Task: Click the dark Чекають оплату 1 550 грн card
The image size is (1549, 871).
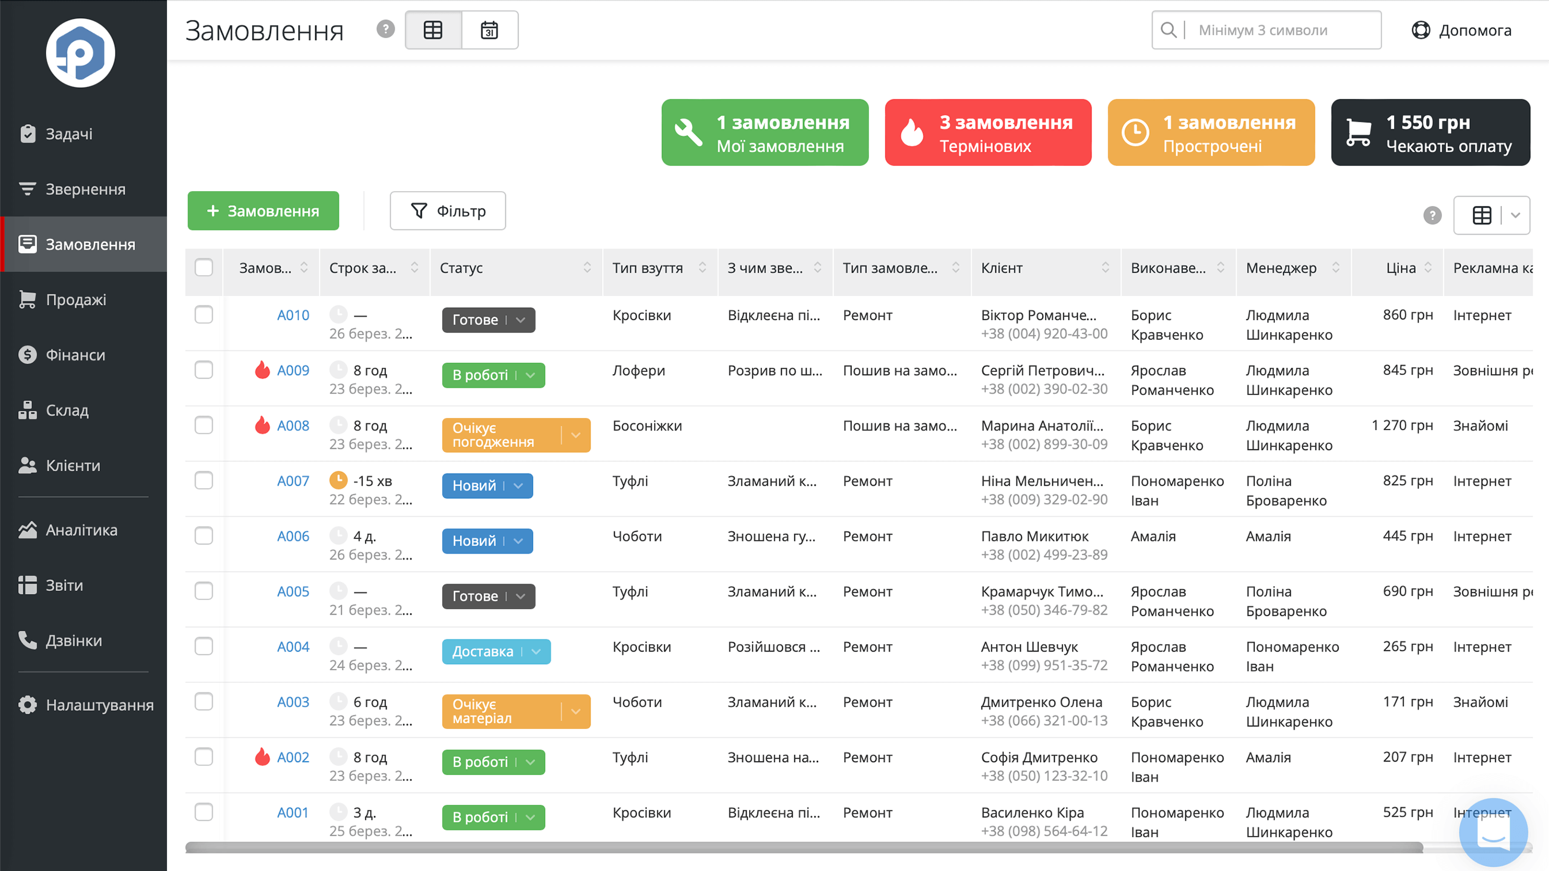Action: point(1430,132)
